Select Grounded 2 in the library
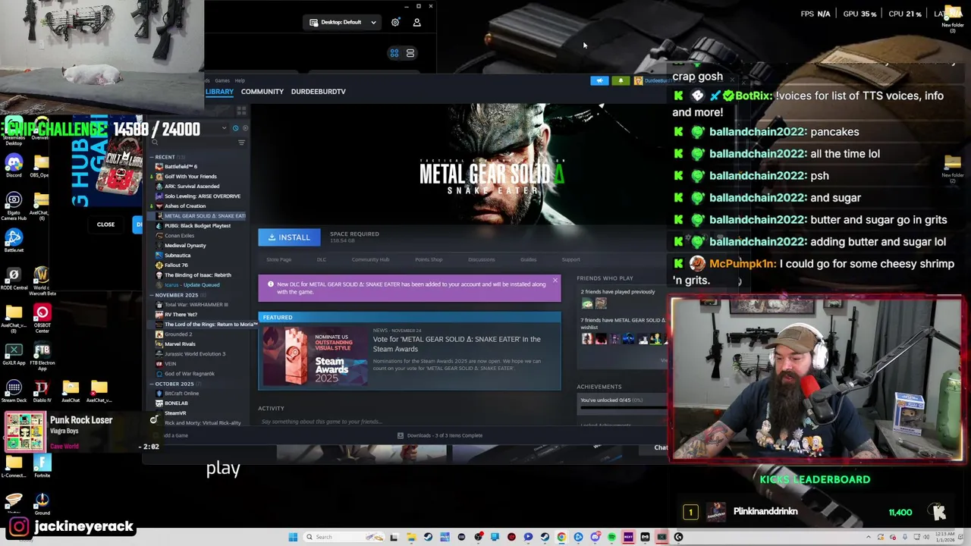 178,334
